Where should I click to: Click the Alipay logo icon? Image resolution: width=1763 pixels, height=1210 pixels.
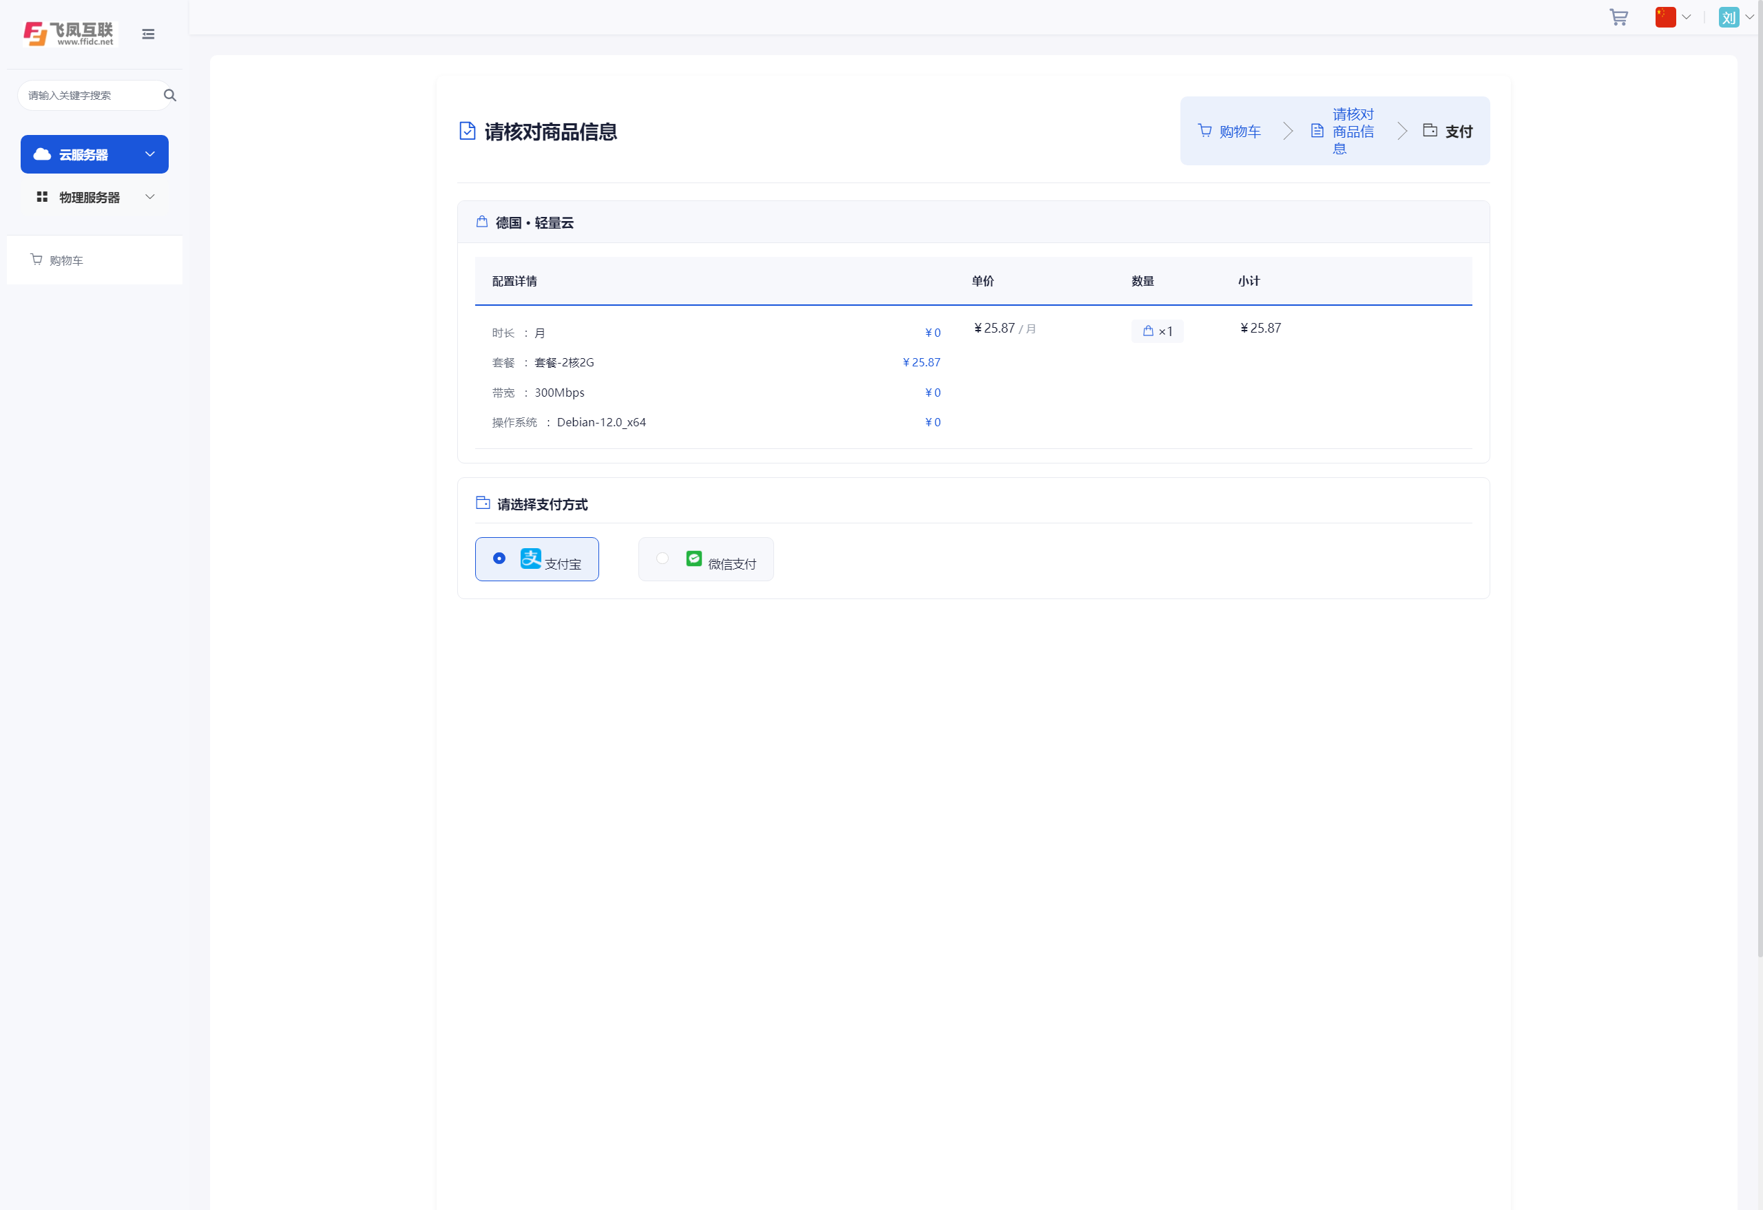point(531,559)
